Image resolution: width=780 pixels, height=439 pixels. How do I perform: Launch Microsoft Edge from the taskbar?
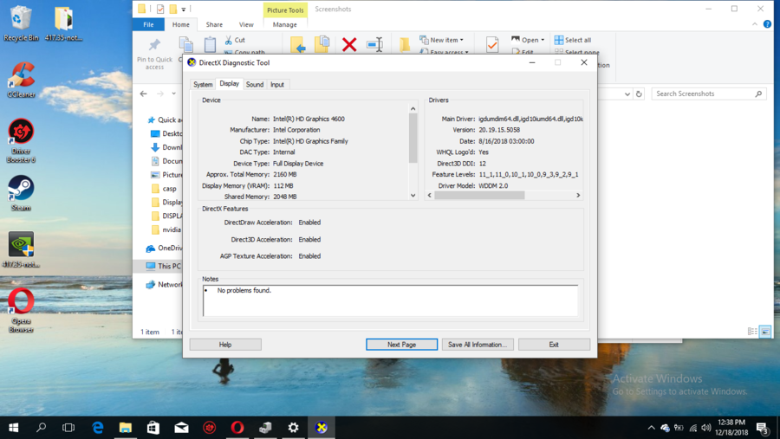click(x=97, y=428)
